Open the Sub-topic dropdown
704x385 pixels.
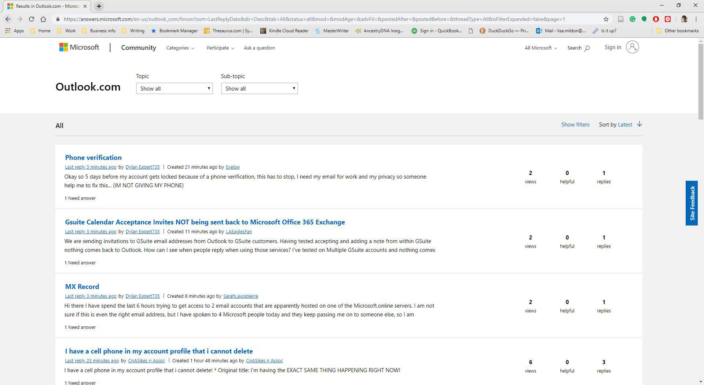coord(260,88)
